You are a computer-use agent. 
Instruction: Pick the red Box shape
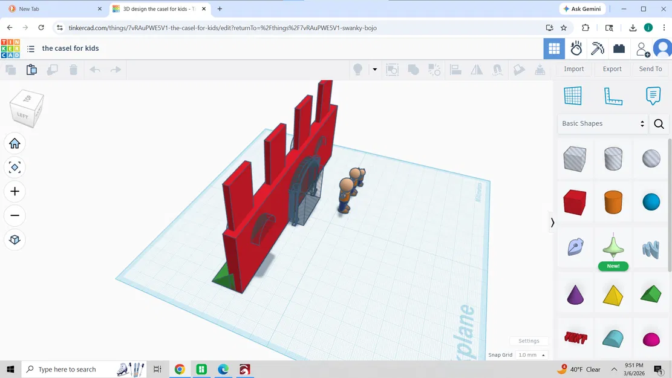(575, 202)
